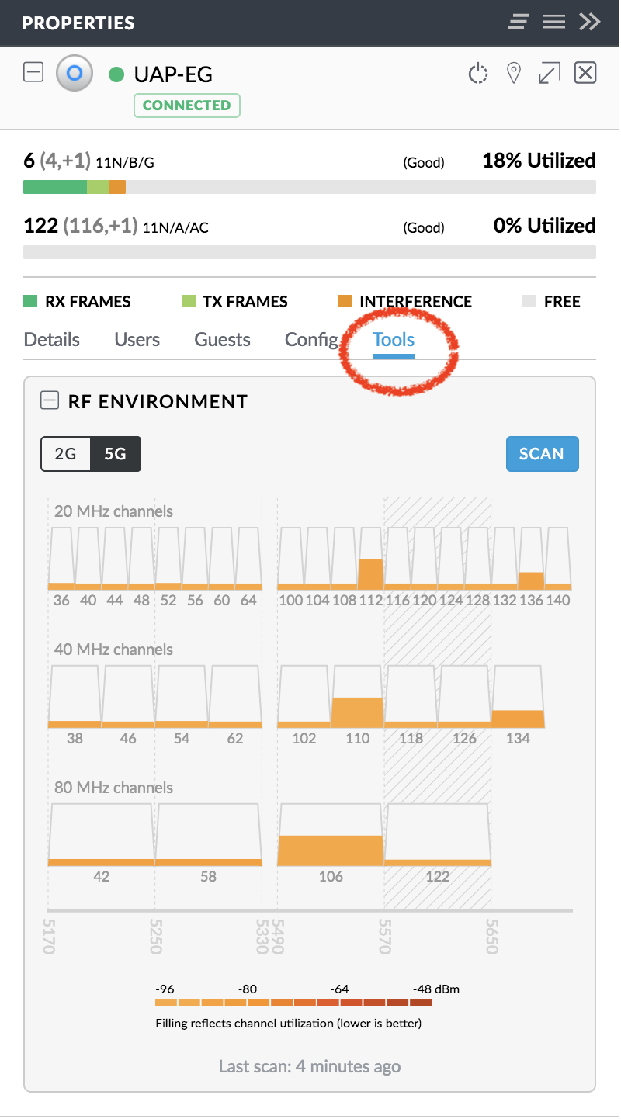Click the restart device icon
Screen dimensions: 621x1119
click(478, 74)
